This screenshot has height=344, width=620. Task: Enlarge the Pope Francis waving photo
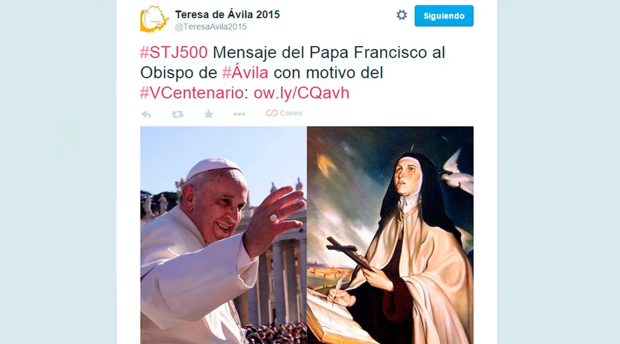pyautogui.click(x=223, y=235)
